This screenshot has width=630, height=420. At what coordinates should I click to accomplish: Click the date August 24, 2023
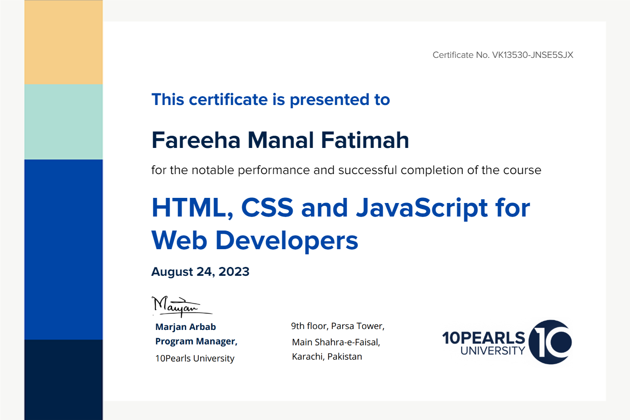click(x=200, y=272)
